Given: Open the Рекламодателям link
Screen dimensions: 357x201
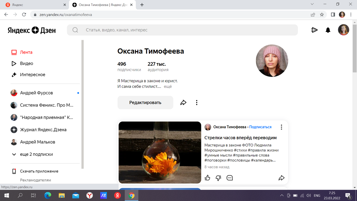Looking at the screenshot, I should (x=35, y=180).
